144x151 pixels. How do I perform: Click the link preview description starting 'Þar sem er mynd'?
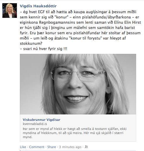click(x=74, y=133)
